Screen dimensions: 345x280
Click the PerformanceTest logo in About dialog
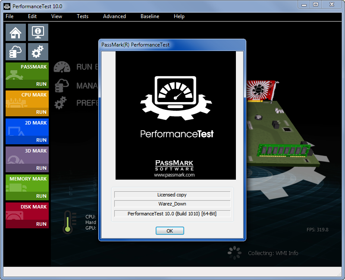(176, 98)
